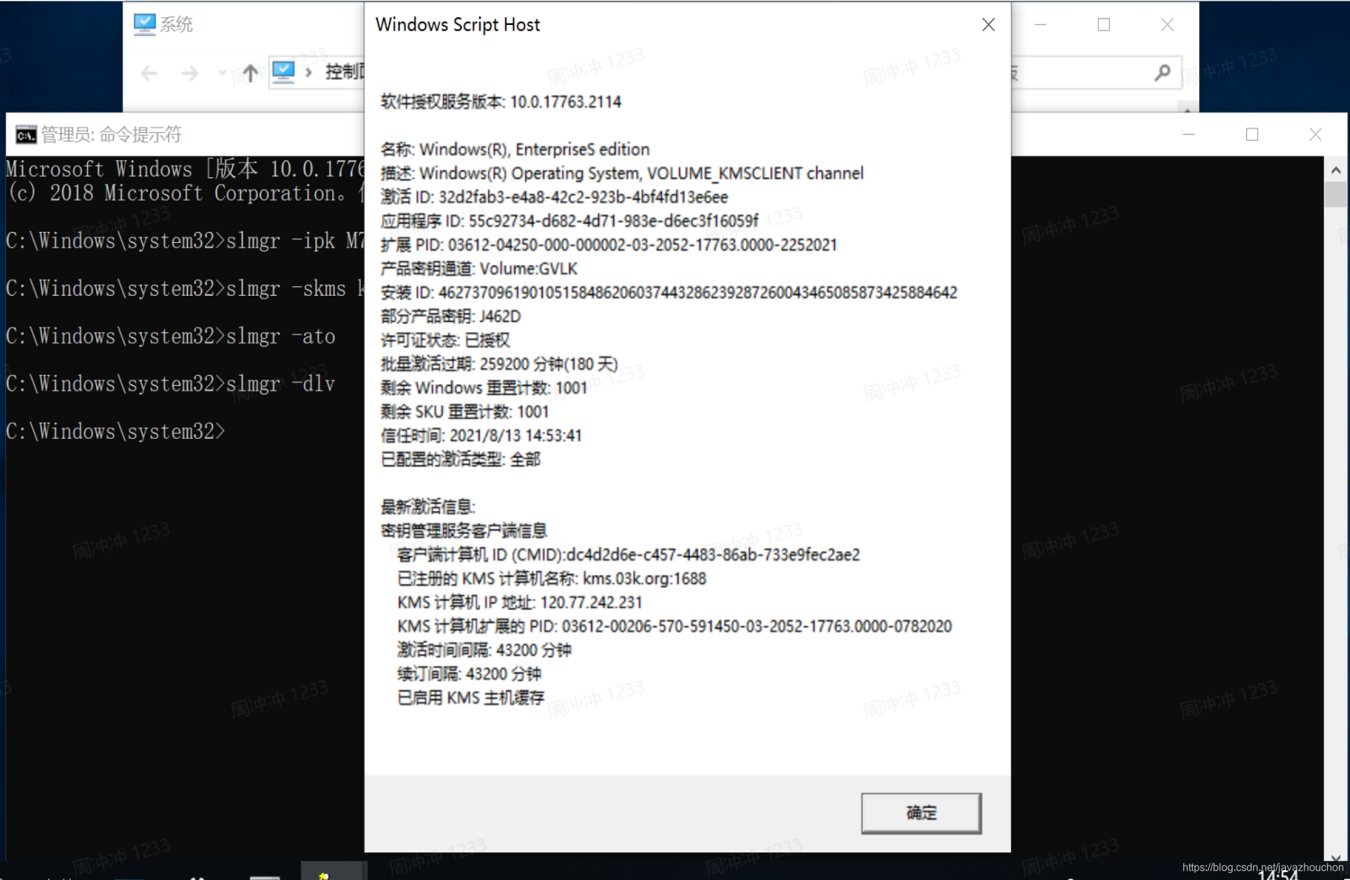Viewport: 1350px width, 880px height.
Task: Open recent locations dropdown in the 系统 window
Action: click(222, 72)
